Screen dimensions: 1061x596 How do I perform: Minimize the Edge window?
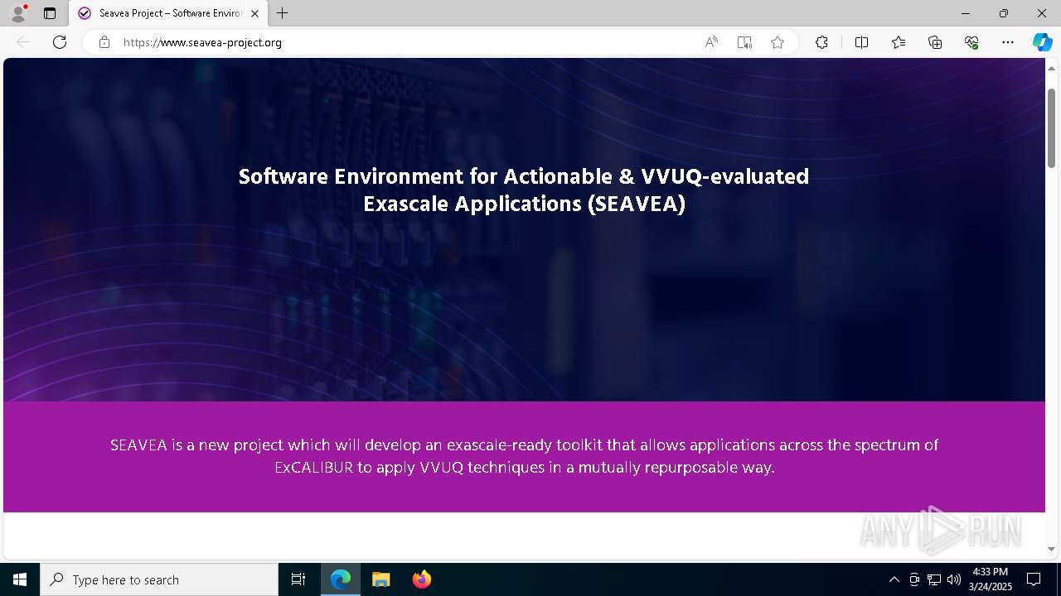pos(966,13)
